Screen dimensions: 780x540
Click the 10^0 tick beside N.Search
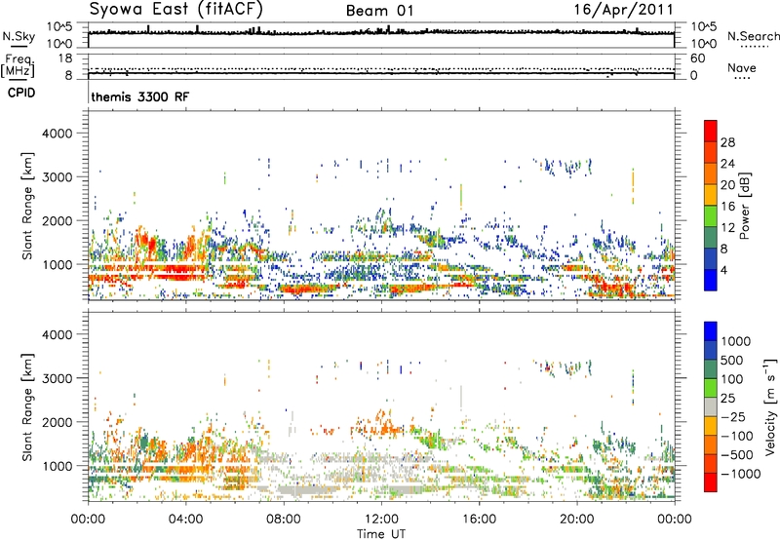pos(703,44)
